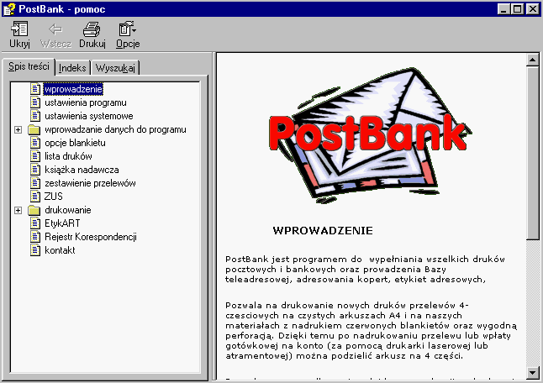Open the książka nadawcza topic
The image size is (543, 383).
pyautogui.click(x=82, y=170)
